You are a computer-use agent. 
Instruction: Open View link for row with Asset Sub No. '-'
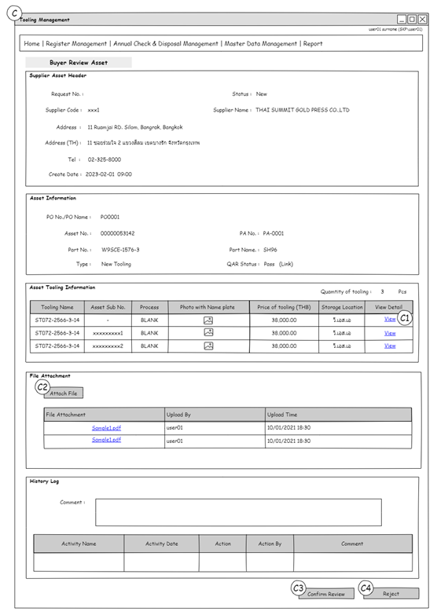(x=390, y=319)
